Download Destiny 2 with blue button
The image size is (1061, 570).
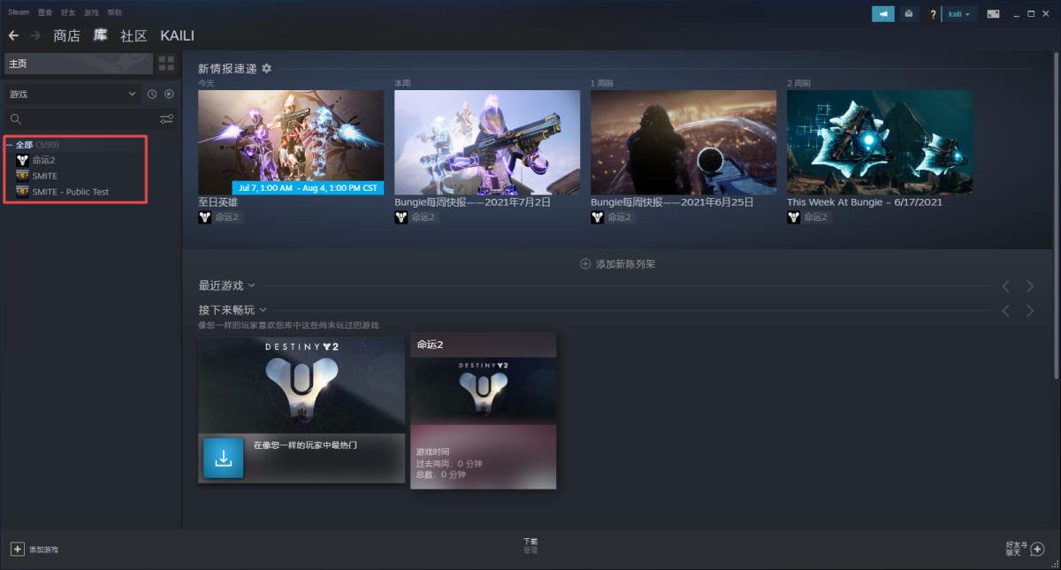223,458
